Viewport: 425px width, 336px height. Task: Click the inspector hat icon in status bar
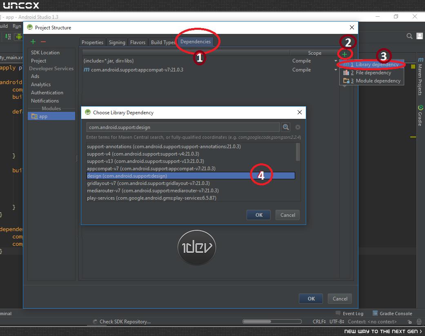click(x=419, y=322)
